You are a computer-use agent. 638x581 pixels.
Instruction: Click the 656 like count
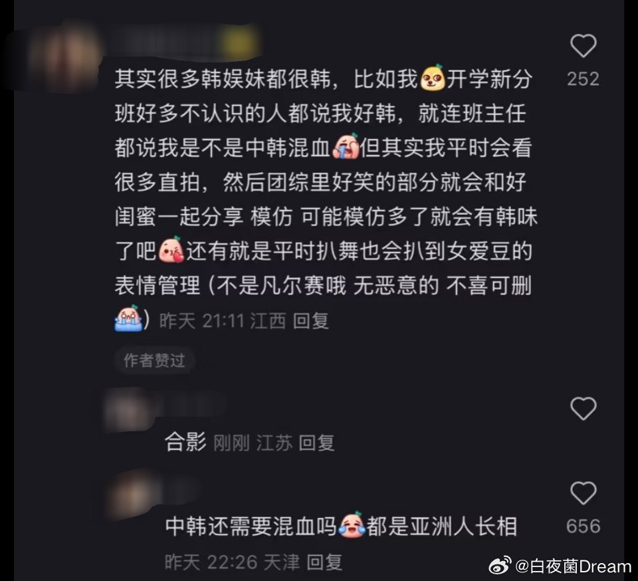583,526
